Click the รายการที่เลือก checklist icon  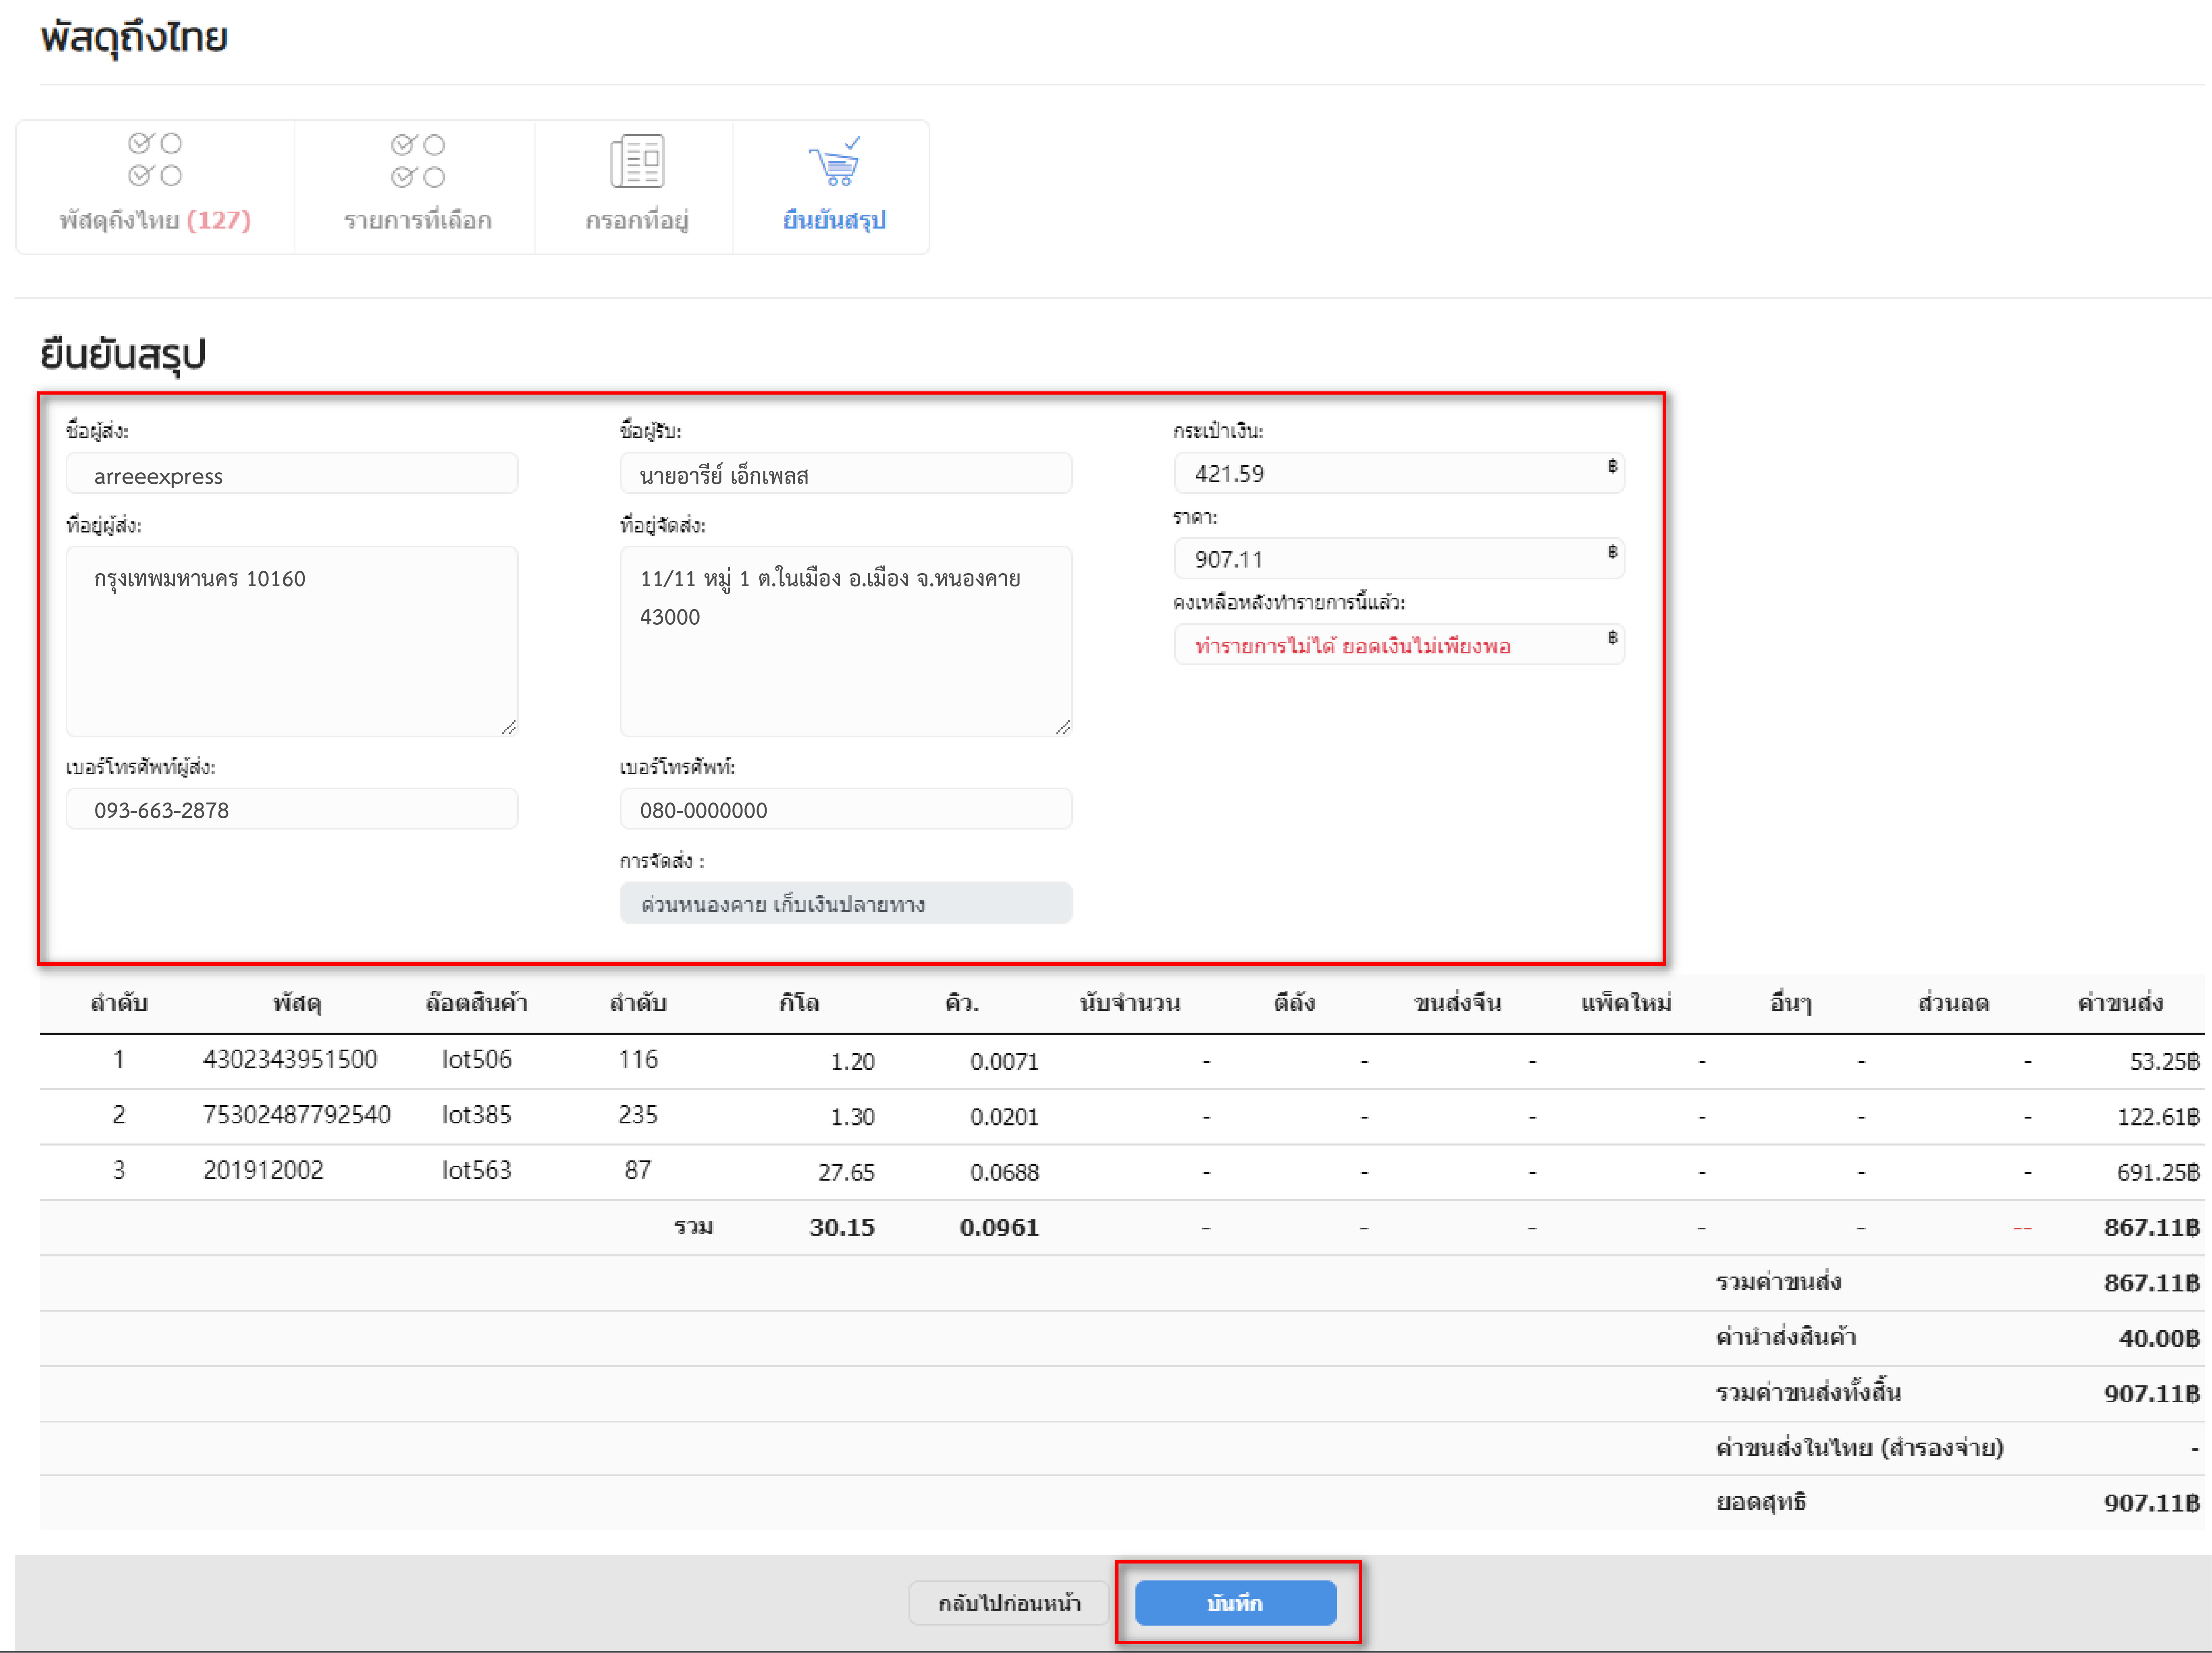tap(418, 161)
